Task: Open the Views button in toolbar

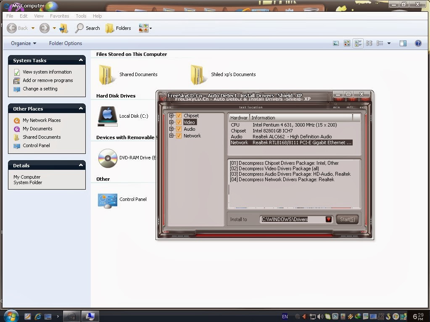Action: pos(145,28)
